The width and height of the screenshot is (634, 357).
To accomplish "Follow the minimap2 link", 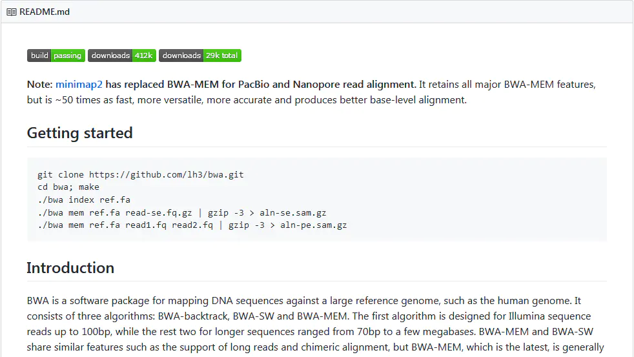I will (79, 84).
